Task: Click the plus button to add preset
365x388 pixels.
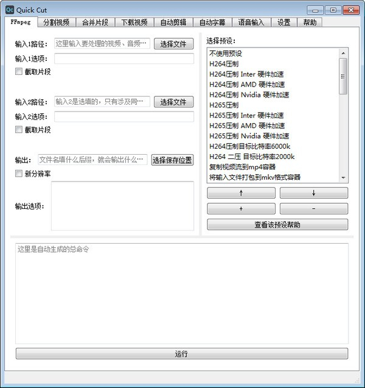Action: tap(241, 208)
